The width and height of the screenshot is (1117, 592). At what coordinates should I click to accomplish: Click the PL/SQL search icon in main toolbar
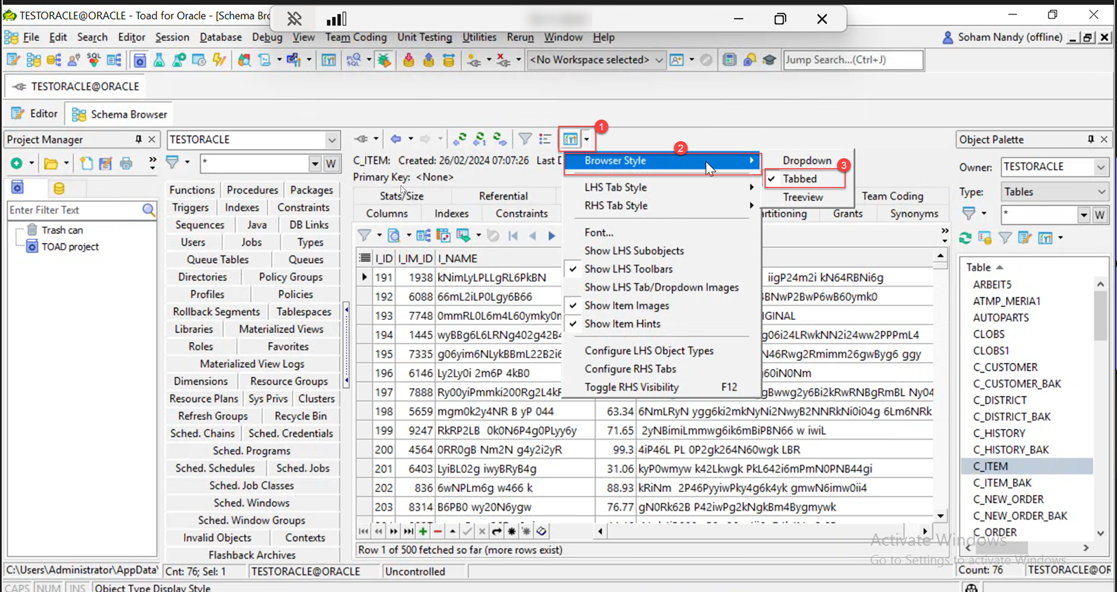pos(353,60)
